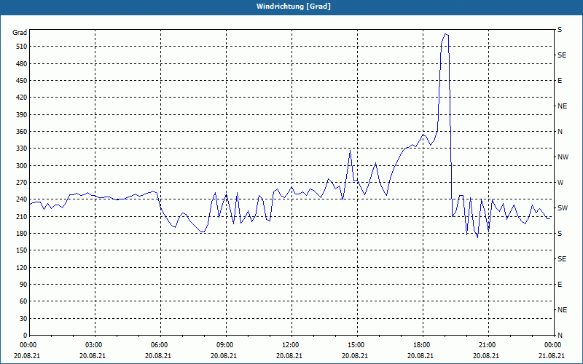Select the 480 degree axis label
Viewport: 583px width, 364px height.
pyautogui.click(x=22, y=63)
